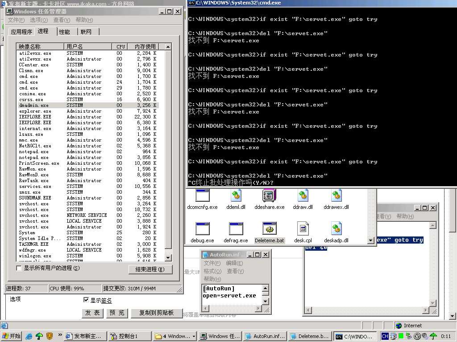Click AutoRun.inf notepad title icon
Image resolution: width=457 pixels, height=342 pixels.
pyautogui.click(x=205, y=254)
